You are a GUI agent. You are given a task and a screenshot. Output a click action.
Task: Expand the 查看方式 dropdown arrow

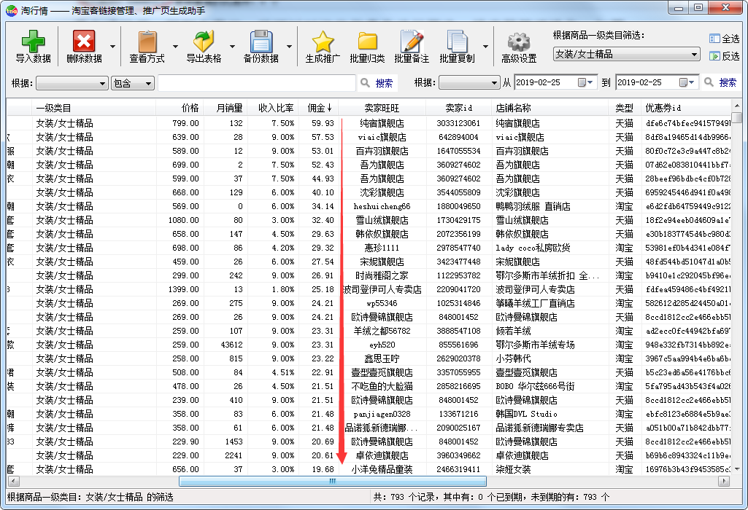[x=175, y=47]
